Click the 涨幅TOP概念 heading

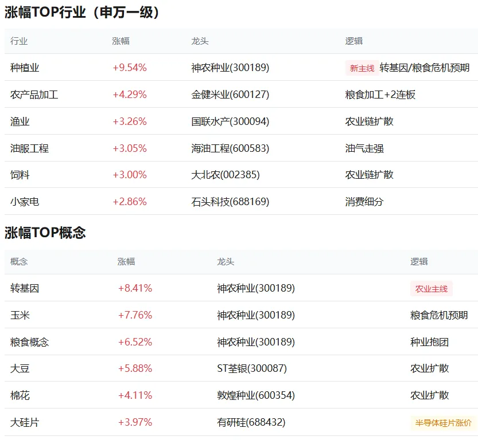click(x=45, y=233)
